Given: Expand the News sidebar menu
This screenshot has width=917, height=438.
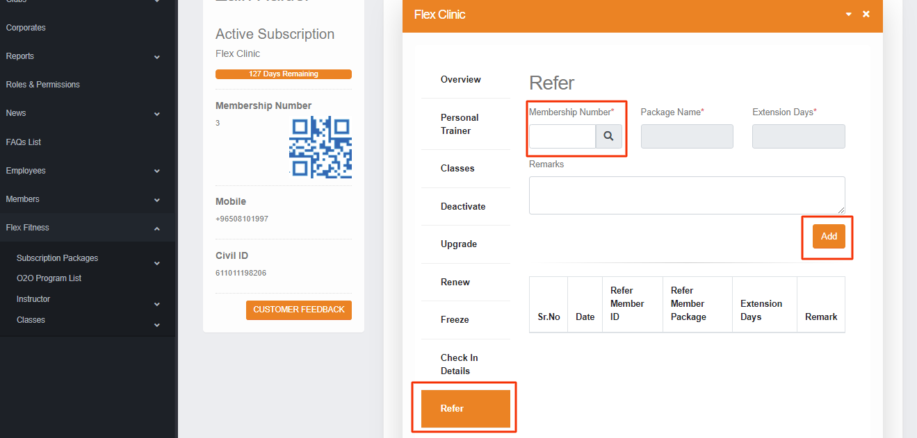Looking at the screenshot, I should pos(157,114).
